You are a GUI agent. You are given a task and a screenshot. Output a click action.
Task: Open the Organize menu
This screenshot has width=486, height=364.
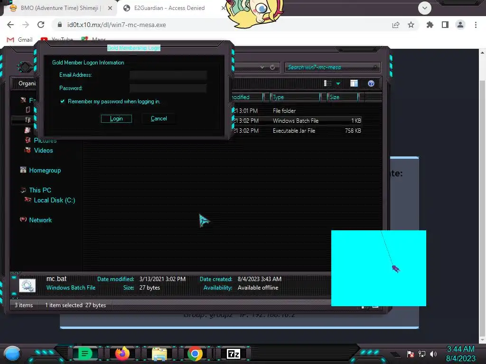27,83
